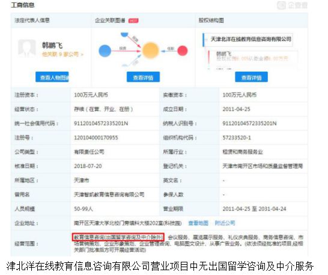Click company 天津北洋在线教育信息咨询有限公司 in equity chart
Viewport: 328px width, 275px height.
point(251,39)
